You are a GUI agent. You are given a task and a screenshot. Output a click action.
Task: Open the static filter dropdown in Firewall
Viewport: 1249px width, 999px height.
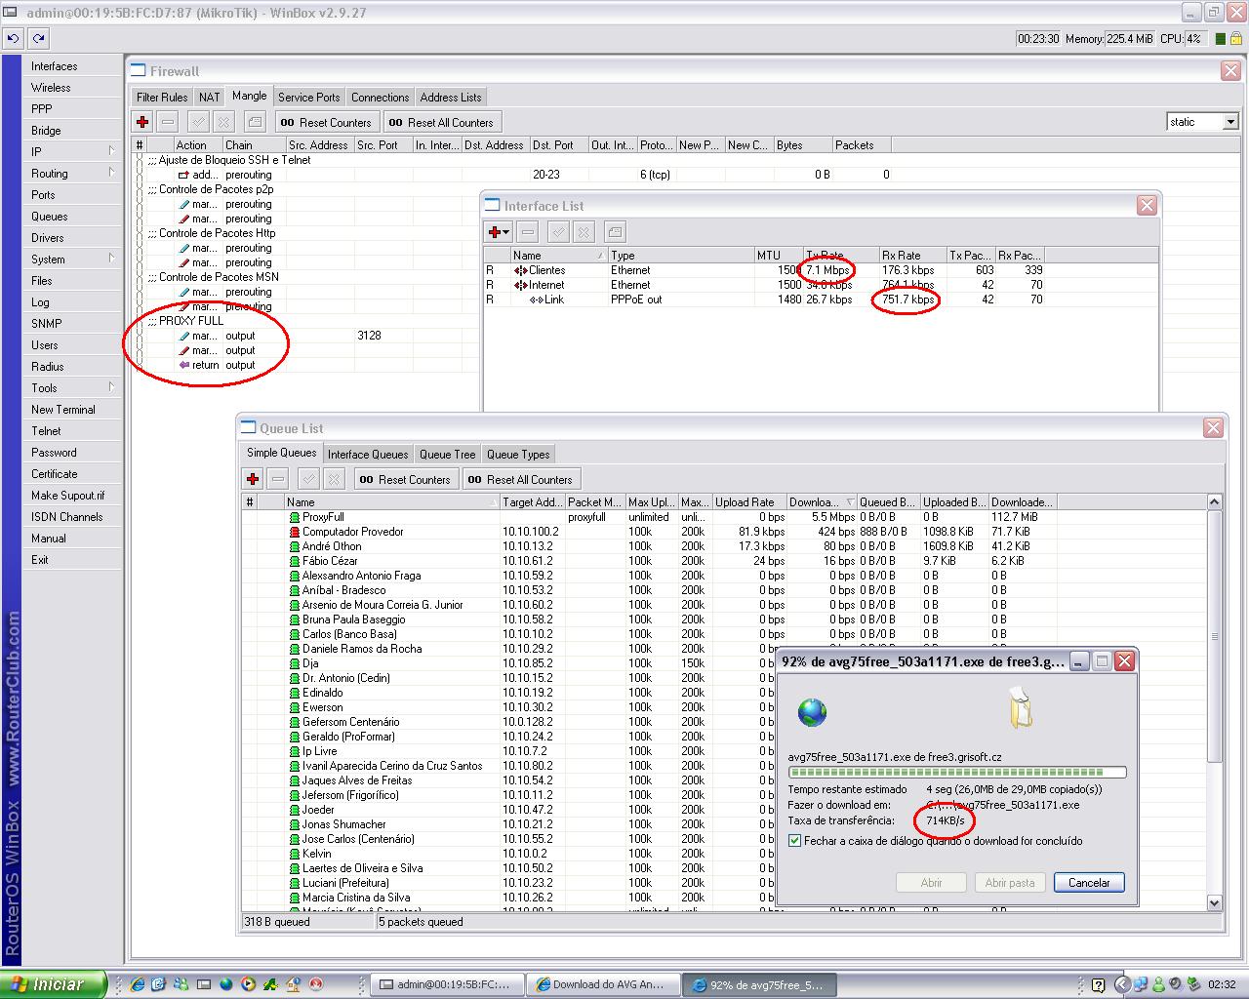coord(1229,122)
